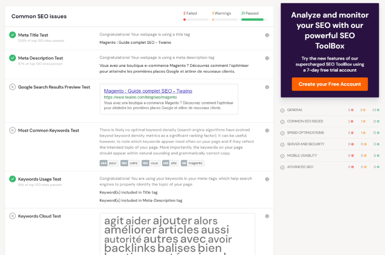Screen dimensions: 385x255
Task: Click the check circle icon beside SPEED OPTIMIZATIONS
Action: click(x=282, y=133)
